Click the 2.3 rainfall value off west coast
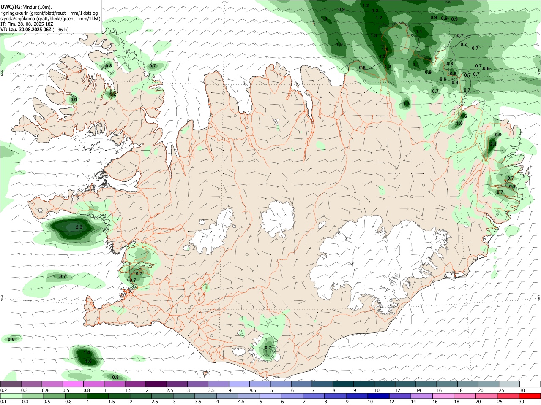 click(x=79, y=227)
